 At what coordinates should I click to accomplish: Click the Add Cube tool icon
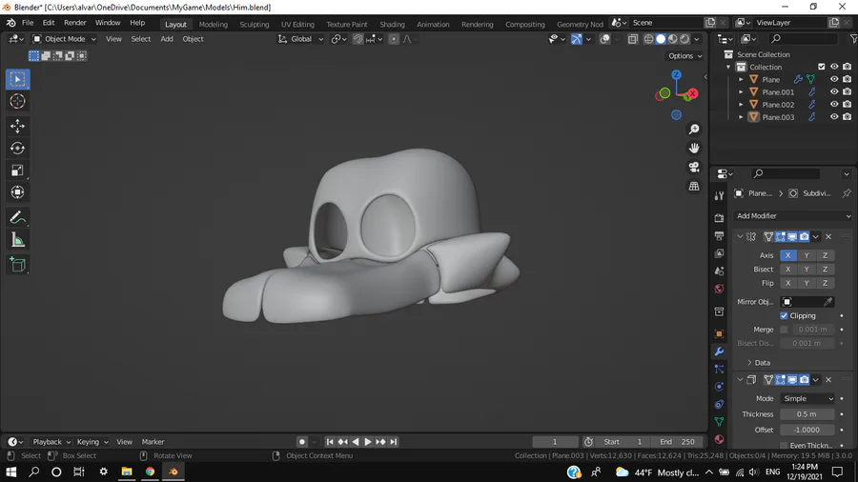(x=17, y=264)
